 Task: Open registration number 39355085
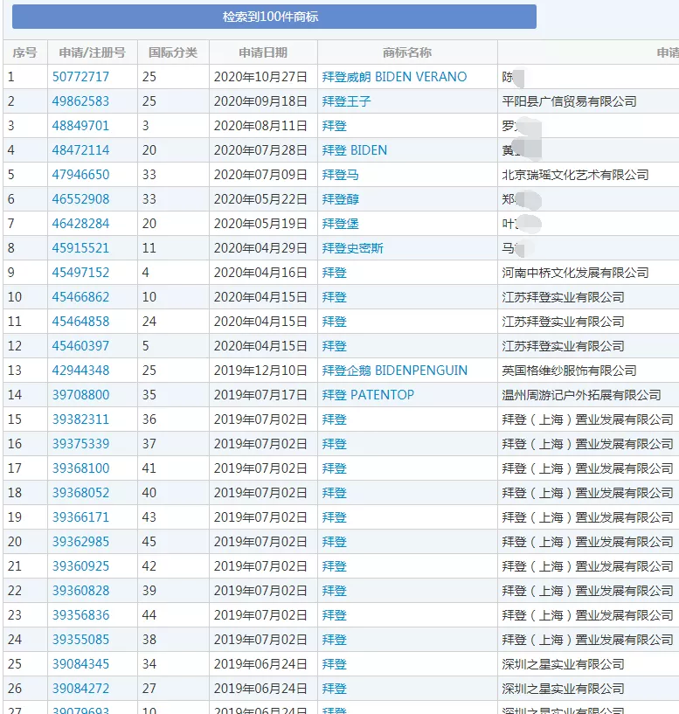[80, 640]
